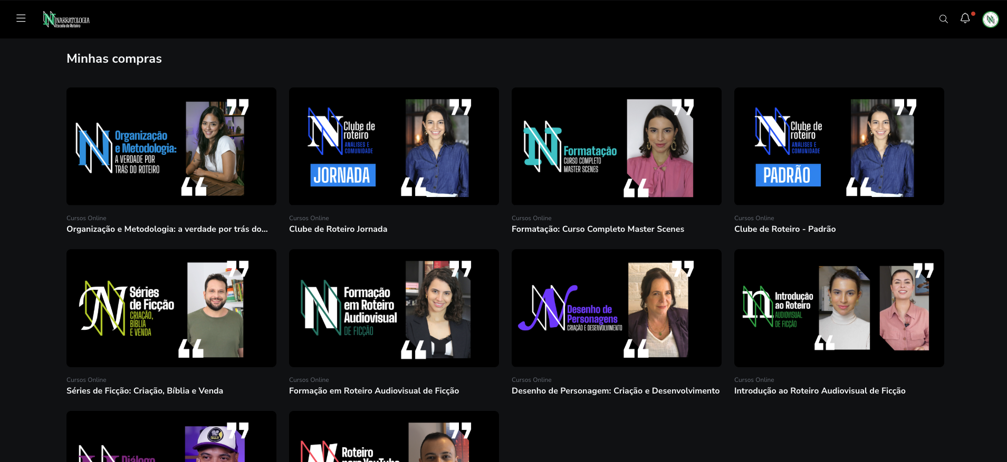Viewport: 1007px width, 462px height.
Task: Click title 'Formação em Roteiro Audiovisual de Ficção'
Action: click(x=374, y=391)
